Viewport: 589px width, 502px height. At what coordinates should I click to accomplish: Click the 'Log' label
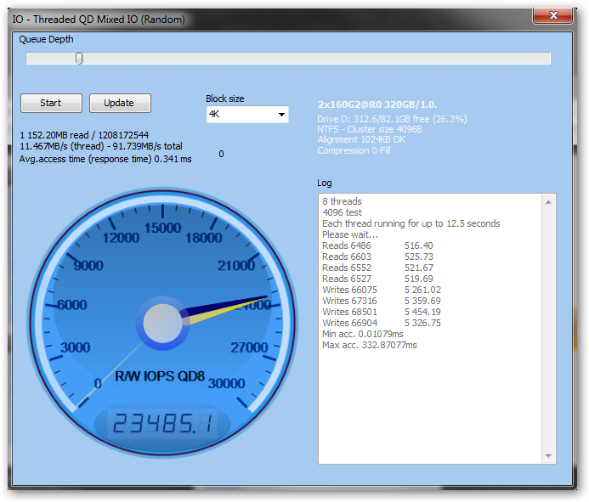tap(325, 183)
